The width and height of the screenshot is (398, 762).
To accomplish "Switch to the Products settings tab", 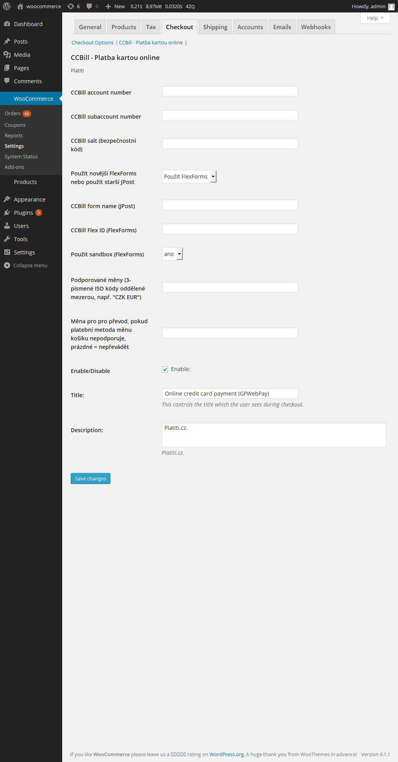I will (x=124, y=27).
